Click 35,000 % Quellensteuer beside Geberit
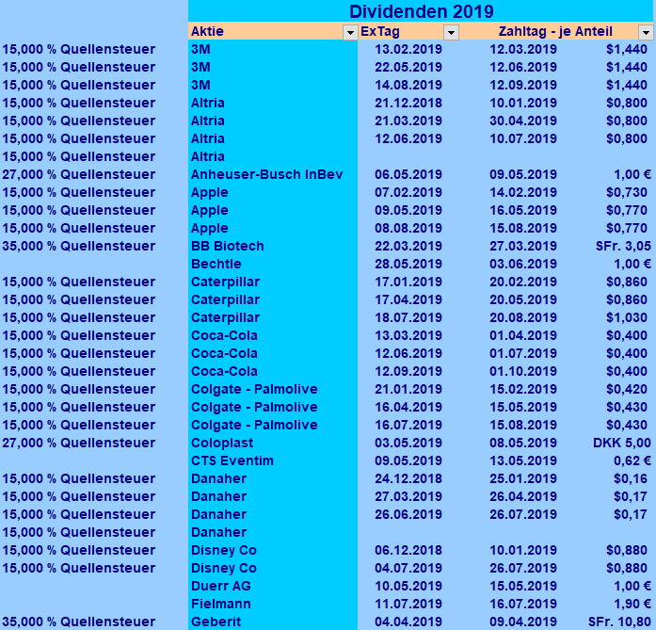The width and height of the screenshot is (656, 630). pyautogui.click(x=79, y=622)
